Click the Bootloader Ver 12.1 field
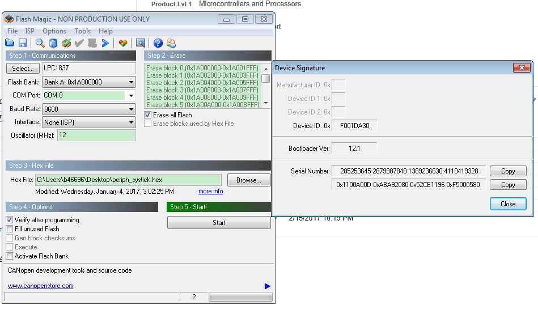Image resolution: width=538 pixels, height=318 pixels. 354,148
